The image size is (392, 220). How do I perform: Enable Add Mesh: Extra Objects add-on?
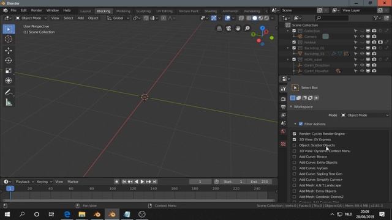tap(294, 191)
